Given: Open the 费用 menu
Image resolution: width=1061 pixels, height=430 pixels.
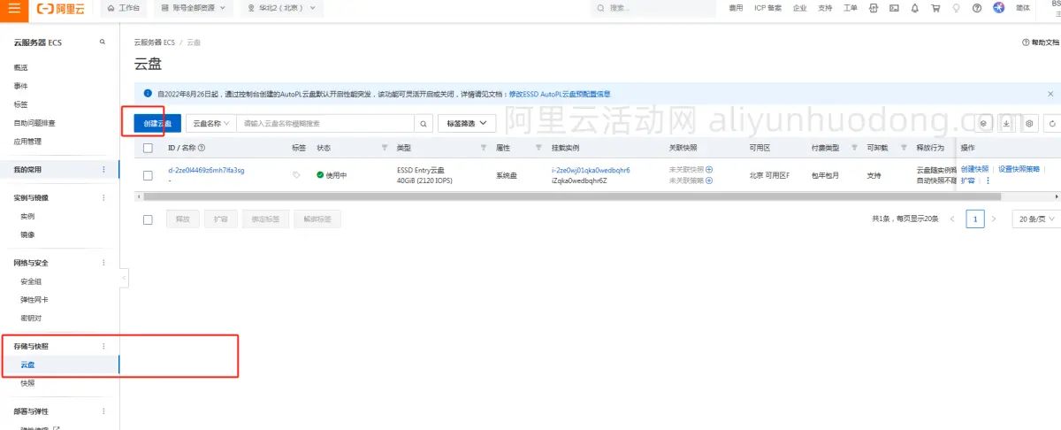Looking at the screenshot, I should [x=737, y=8].
